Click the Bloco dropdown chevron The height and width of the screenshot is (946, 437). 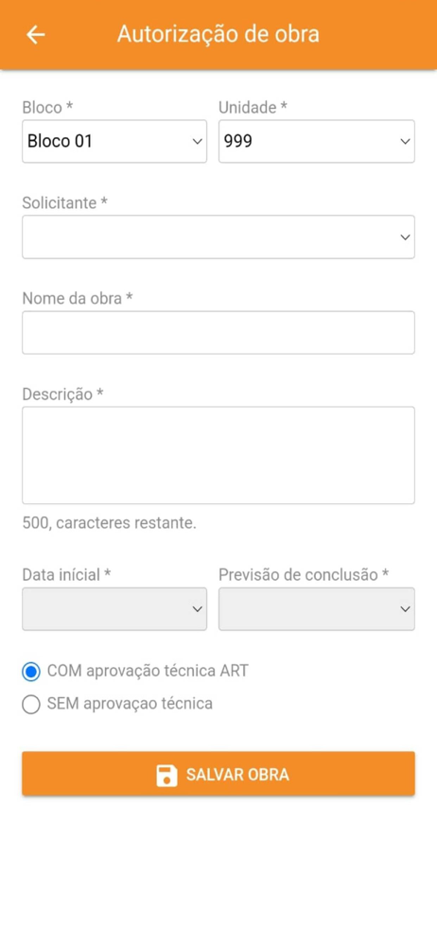click(197, 142)
